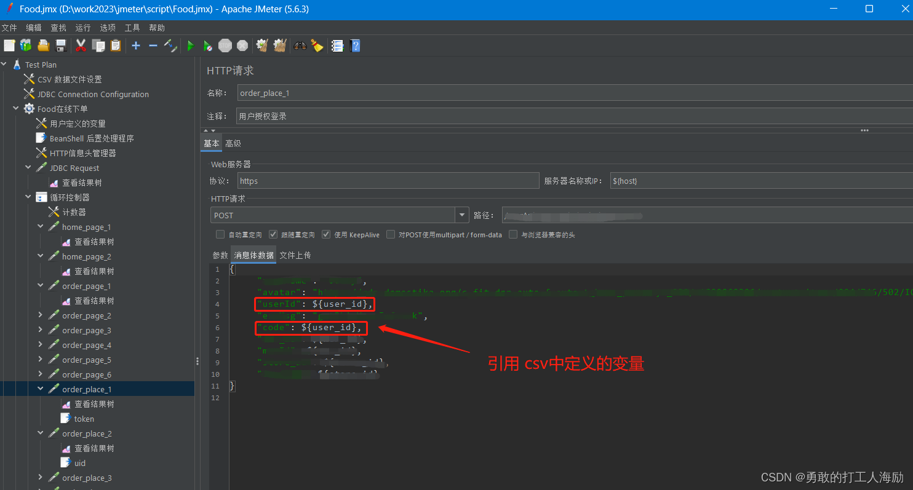The image size is (913, 490).
Task: Collapse the order_place_1 node
Action: click(x=41, y=389)
